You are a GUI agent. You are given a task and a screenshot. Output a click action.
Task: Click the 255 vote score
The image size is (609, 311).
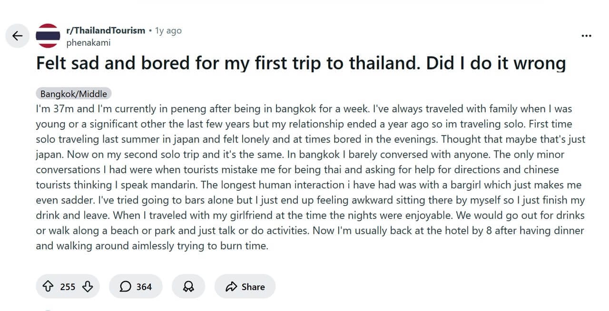click(x=68, y=287)
